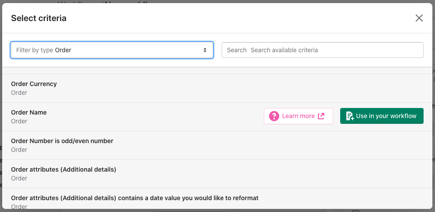The width and height of the screenshot is (435, 212).
Task: Click the Order subtitle under Order Name
Action: (19, 121)
